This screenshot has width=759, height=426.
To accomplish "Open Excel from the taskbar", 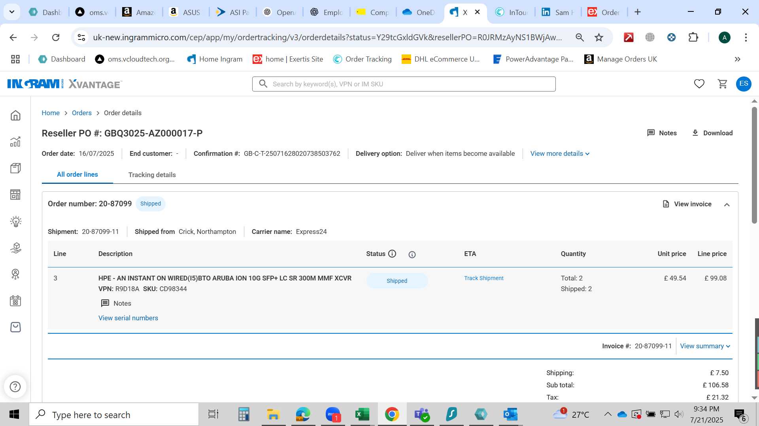I will pyautogui.click(x=362, y=415).
